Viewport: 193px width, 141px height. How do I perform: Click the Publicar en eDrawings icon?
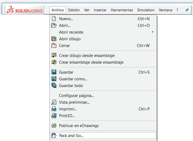pyautogui.click(x=54, y=125)
